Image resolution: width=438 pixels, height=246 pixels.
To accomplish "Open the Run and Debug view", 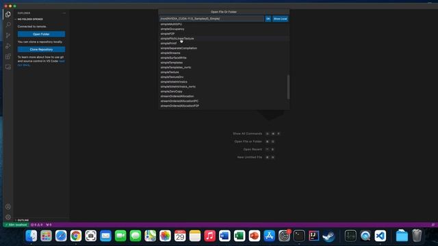I will coord(8,46).
